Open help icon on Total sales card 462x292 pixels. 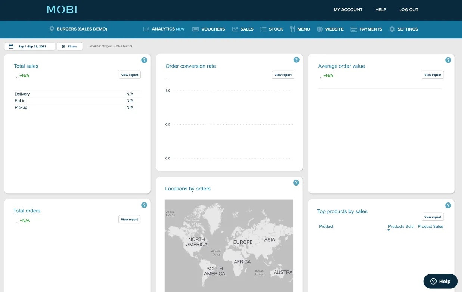[144, 60]
